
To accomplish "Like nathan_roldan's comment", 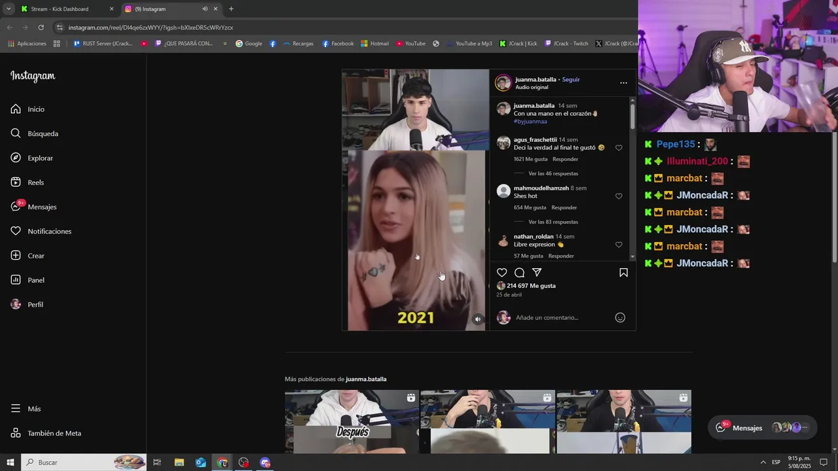I will click(x=619, y=245).
